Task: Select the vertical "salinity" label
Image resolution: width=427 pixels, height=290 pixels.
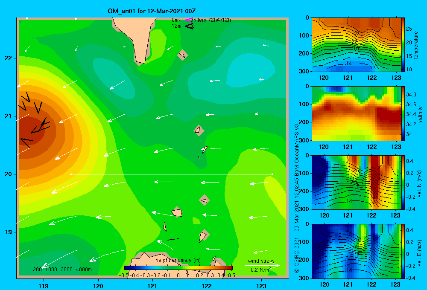Action: pyautogui.click(x=420, y=114)
